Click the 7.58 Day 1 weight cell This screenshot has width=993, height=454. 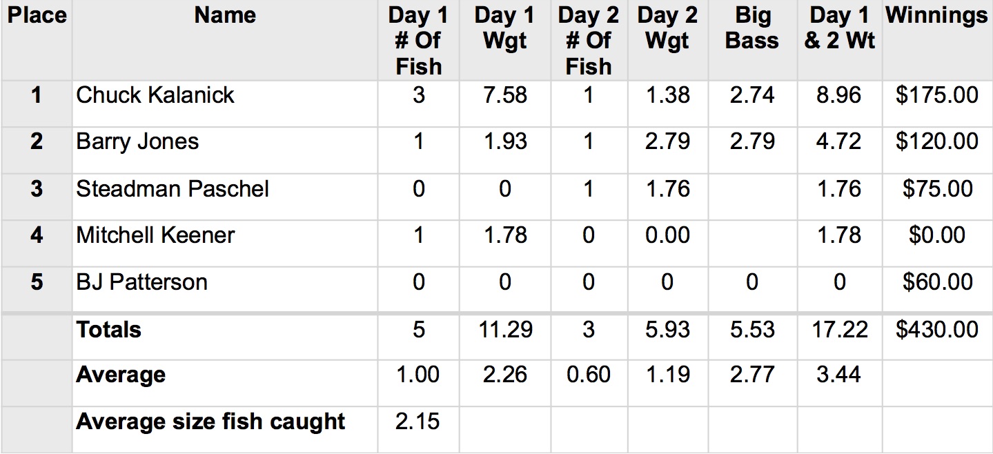pos(504,95)
